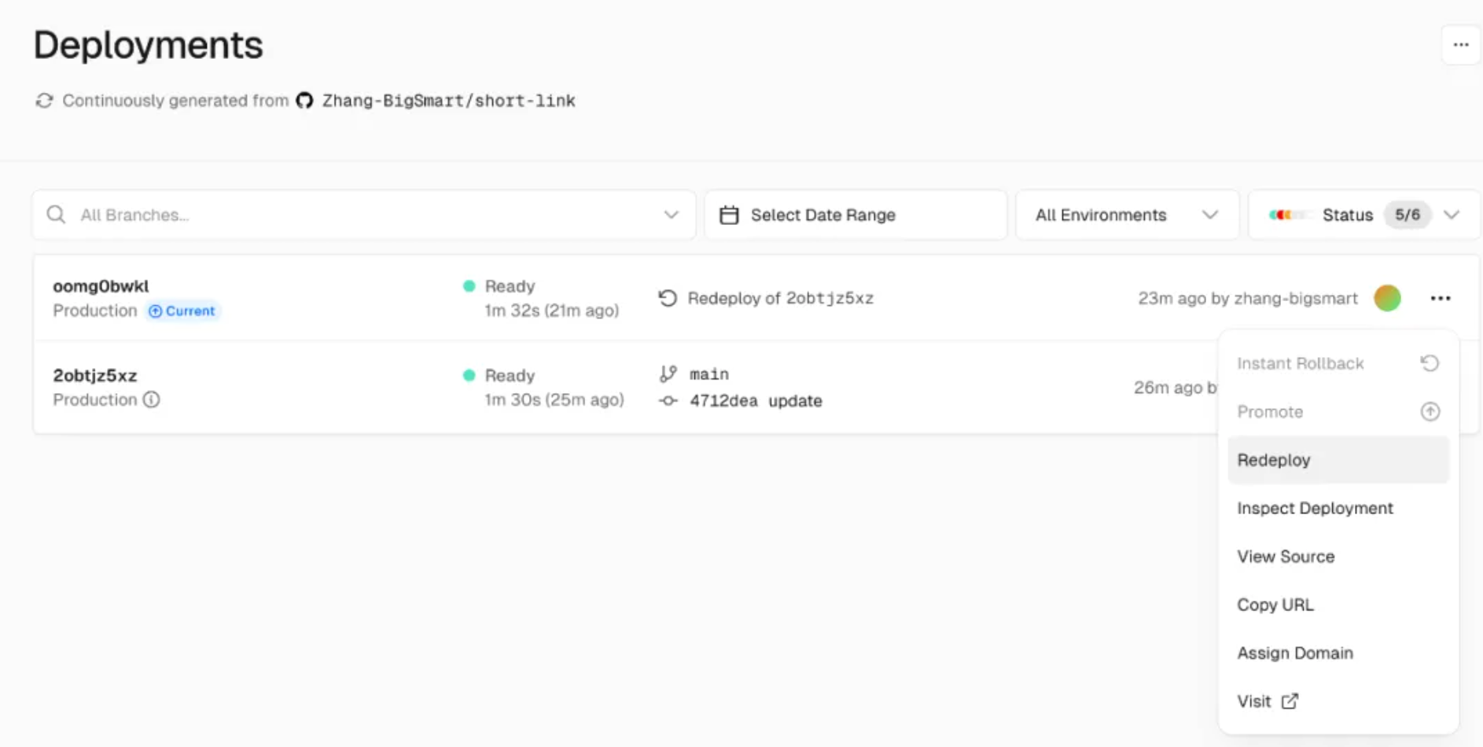Click the '1m 30s (25m ago)' duration text
1483x747 pixels.
pyautogui.click(x=554, y=399)
